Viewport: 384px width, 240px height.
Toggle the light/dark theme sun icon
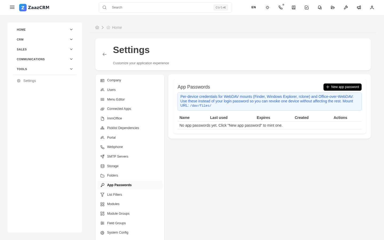pos(267,7)
